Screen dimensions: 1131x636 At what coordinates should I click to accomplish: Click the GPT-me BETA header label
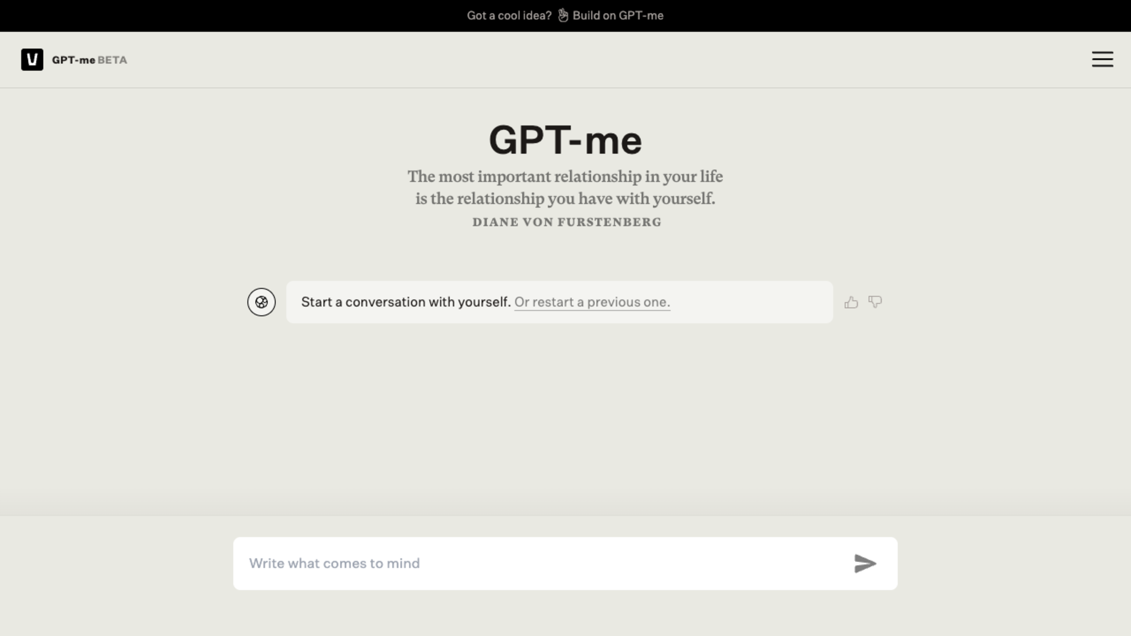click(90, 60)
